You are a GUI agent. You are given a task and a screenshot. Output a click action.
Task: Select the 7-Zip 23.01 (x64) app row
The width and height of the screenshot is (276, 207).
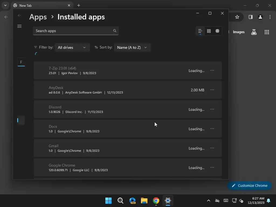(128, 70)
